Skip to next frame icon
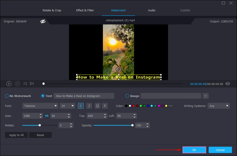237x156 pixels. click(x=32, y=84)
